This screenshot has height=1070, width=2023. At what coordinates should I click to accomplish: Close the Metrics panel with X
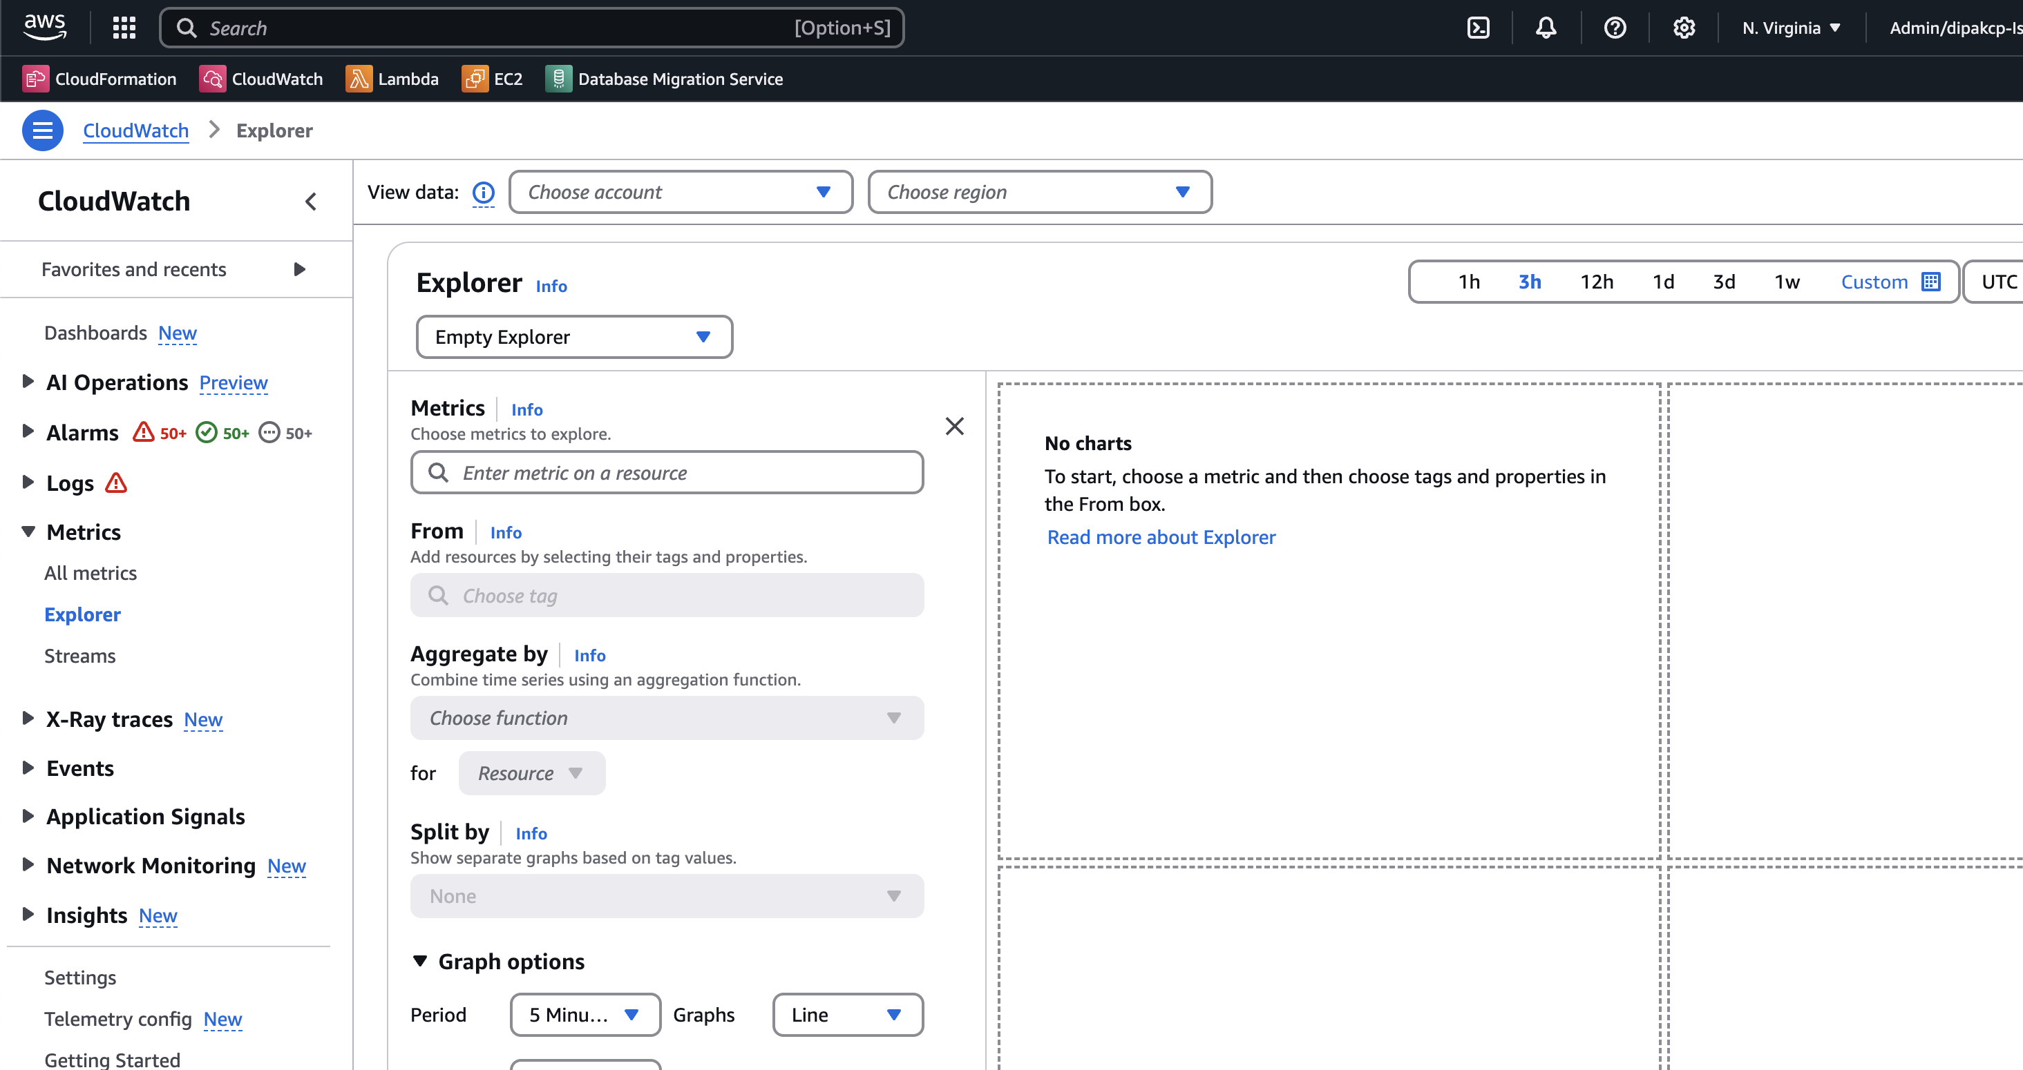[x=954, y=426]
